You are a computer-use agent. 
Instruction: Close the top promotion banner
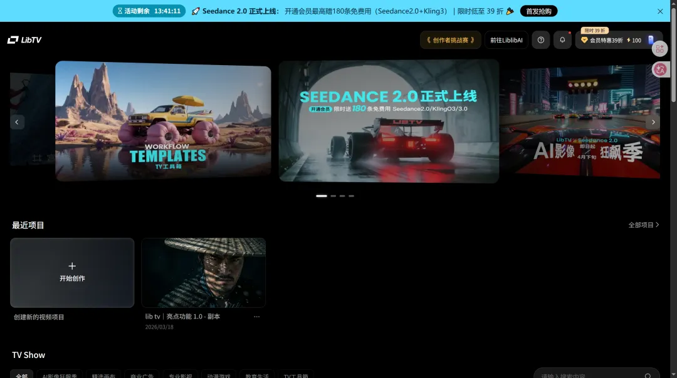point(659,11)
